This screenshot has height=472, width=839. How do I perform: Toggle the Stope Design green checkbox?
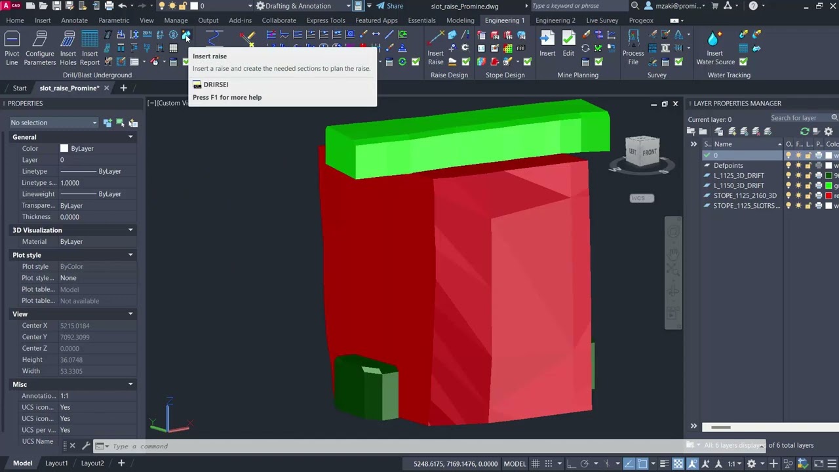click(527, 62)
